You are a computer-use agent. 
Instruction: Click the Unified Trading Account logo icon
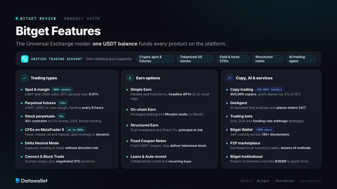24,59
